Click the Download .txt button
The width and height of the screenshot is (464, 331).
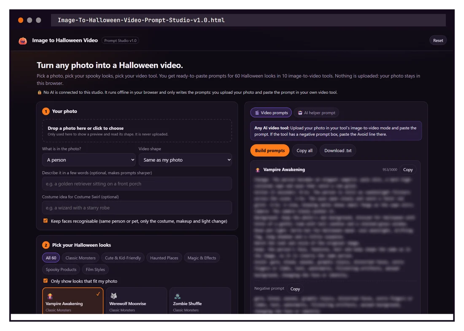[337, 151]
